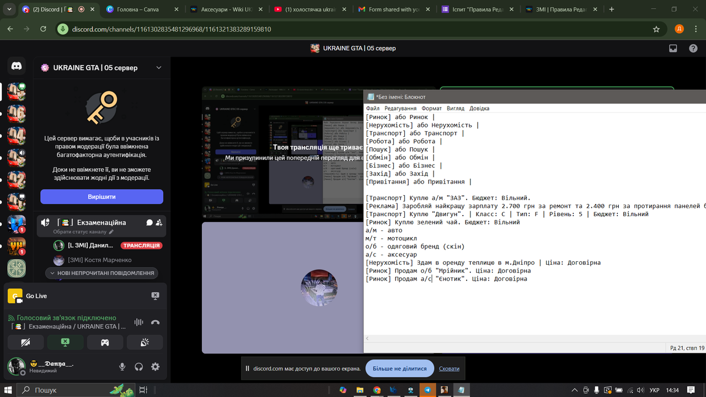
Task: Open chat for the Екзаменаційна voice channel
Action: 149,223
